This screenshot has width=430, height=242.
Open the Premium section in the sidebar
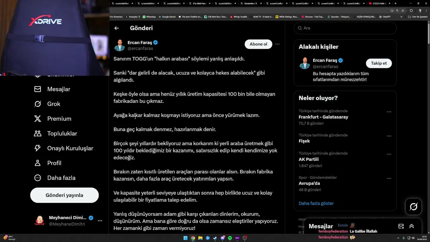click(x=53, y=119)
